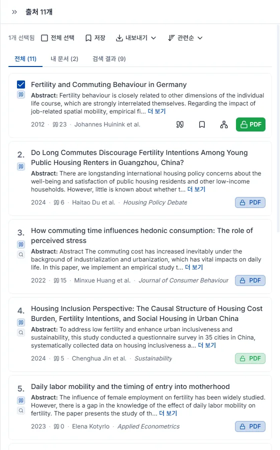Click the cite quote icon for the Huinink paper

pos(180,124)
